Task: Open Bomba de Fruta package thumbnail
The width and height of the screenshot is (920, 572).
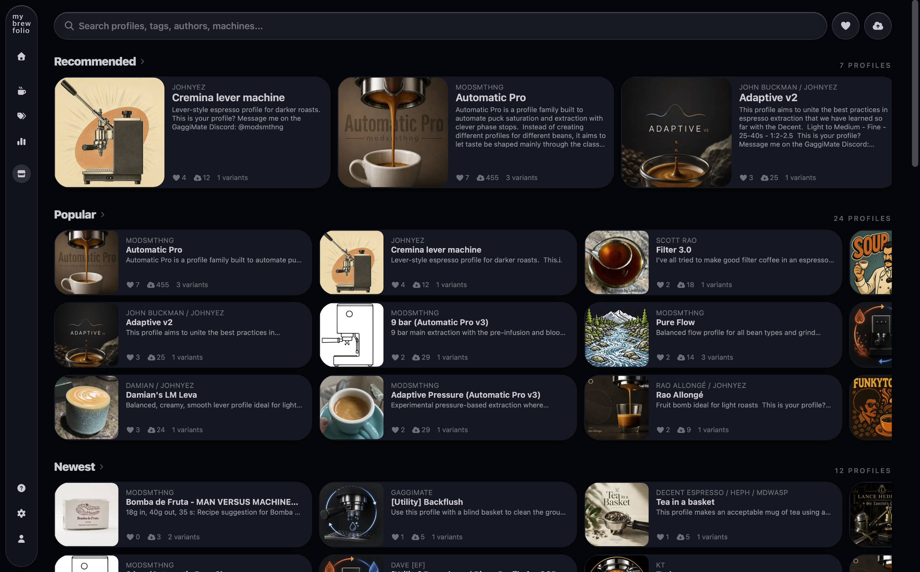Action: coord(87,515)
